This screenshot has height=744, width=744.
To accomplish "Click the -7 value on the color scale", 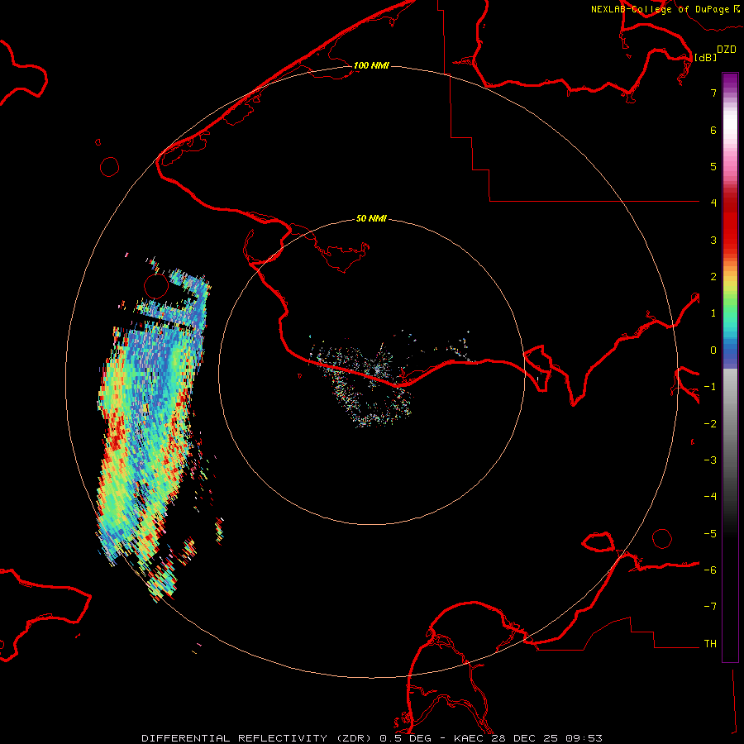I will [x=710, y=607].
